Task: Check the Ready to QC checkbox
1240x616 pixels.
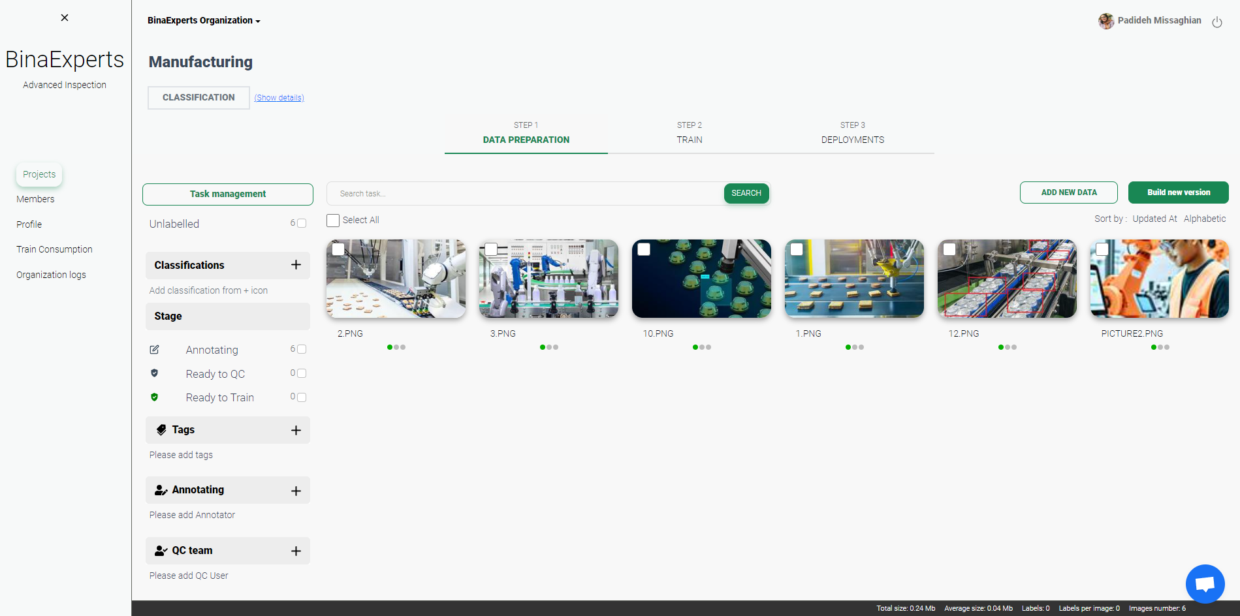Action: (302, 373)
